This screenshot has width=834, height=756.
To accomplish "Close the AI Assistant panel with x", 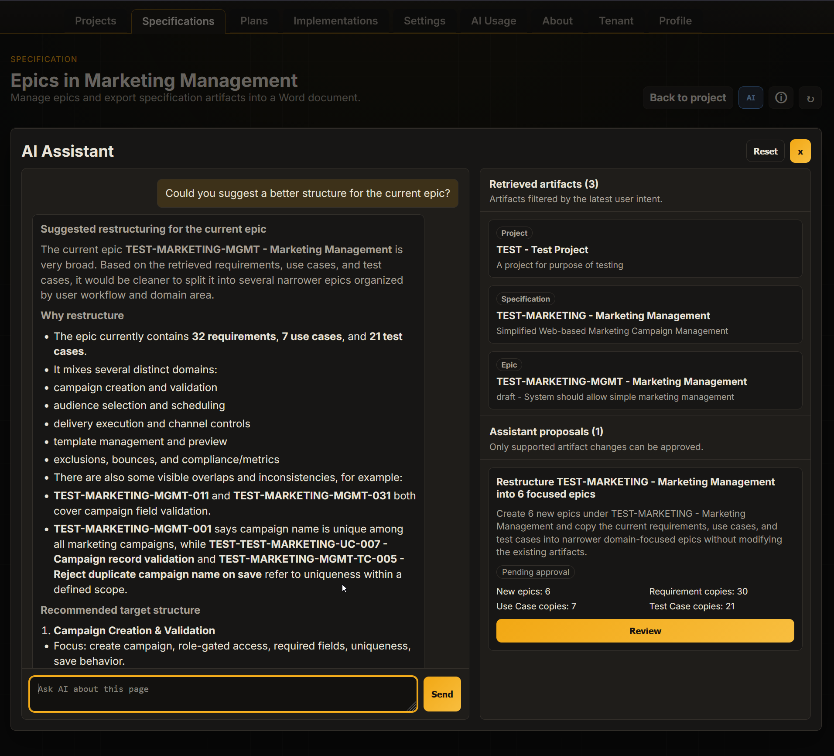I will 800,151.
